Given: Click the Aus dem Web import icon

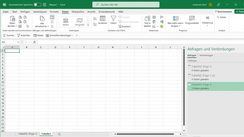Looking at the screenshot, I should 20,22.
